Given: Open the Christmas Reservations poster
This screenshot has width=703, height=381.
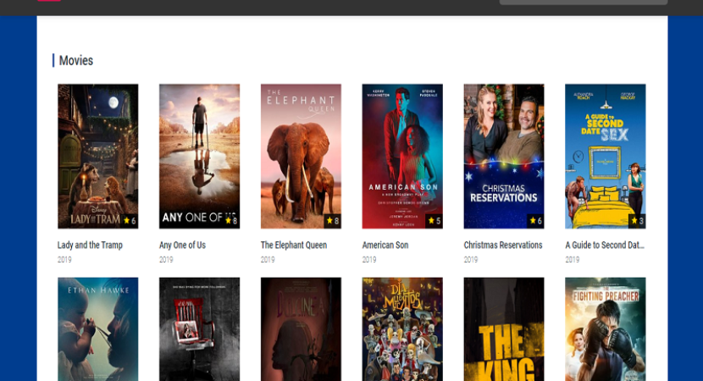Looking at the screenshot, I should (x=504, y=156).
